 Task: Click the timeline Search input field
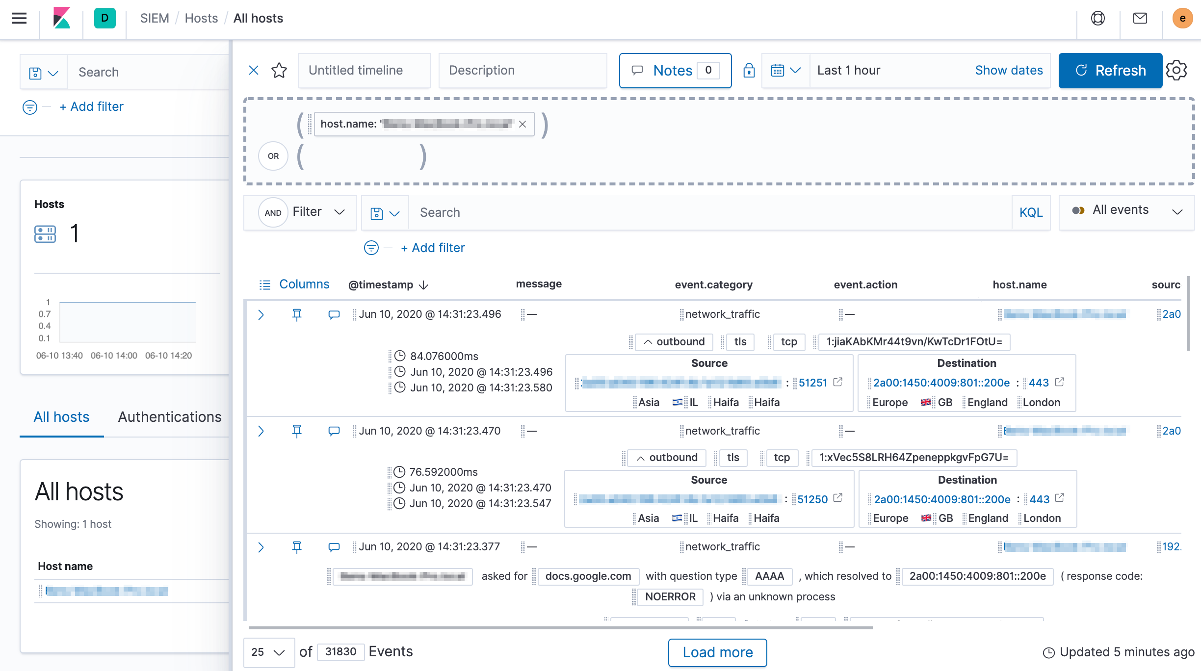pyautogui.click(x=687, y=212)
